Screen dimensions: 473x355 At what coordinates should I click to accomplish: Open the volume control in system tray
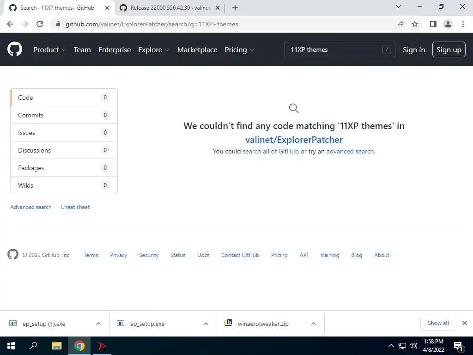coord(413,346)
